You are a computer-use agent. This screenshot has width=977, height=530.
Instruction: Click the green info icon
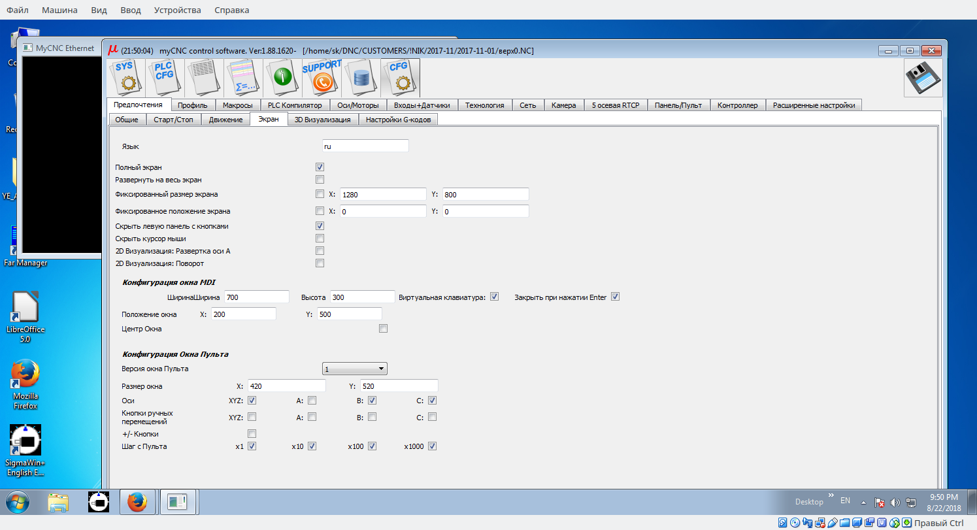(x=282, y=78)
